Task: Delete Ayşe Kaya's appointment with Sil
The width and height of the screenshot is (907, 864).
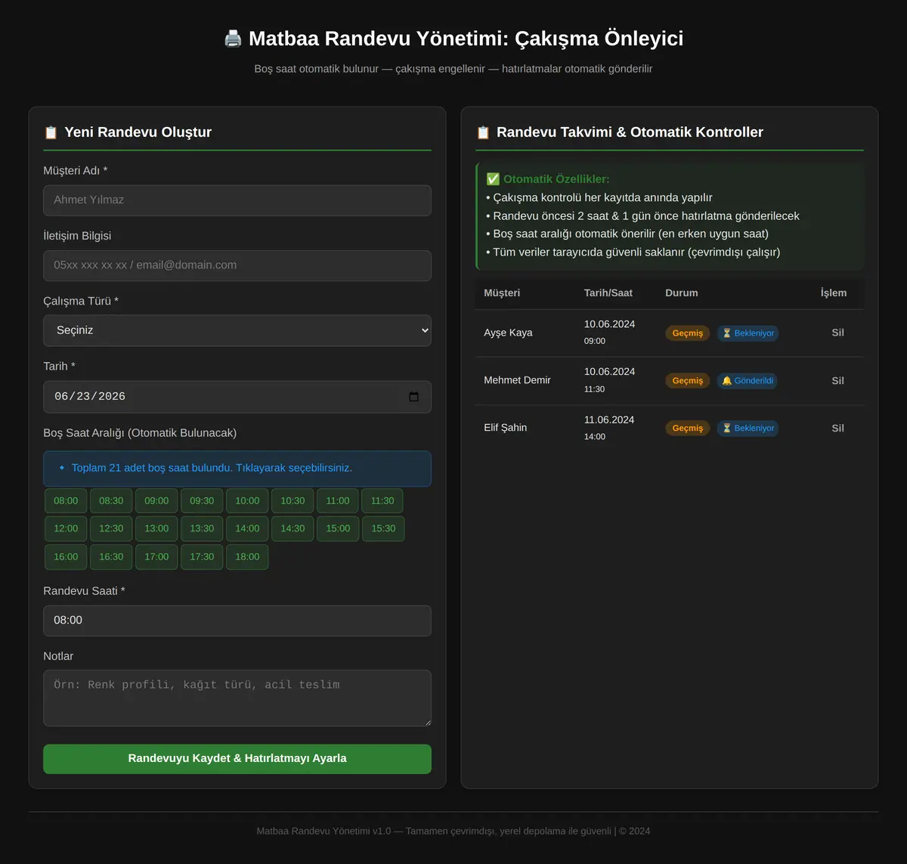Action: click(837, 333)
